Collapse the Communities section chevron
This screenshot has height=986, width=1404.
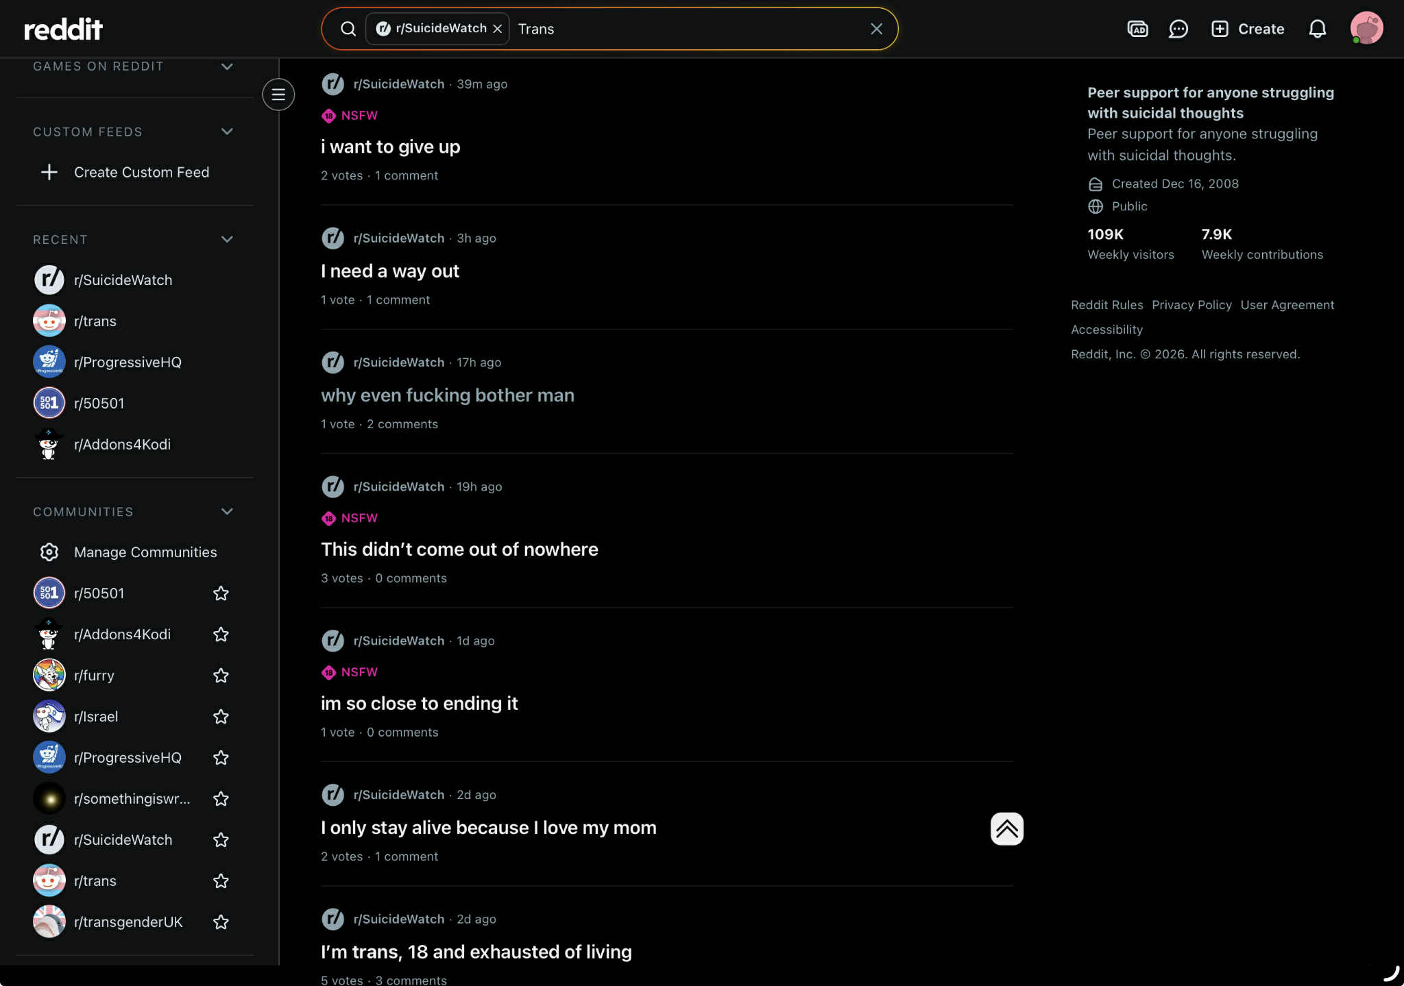click(227, 512)
